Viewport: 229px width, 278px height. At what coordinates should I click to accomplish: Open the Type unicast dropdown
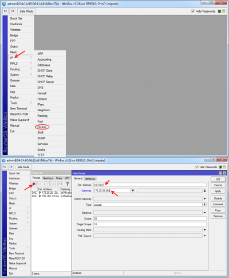[204, 205]
